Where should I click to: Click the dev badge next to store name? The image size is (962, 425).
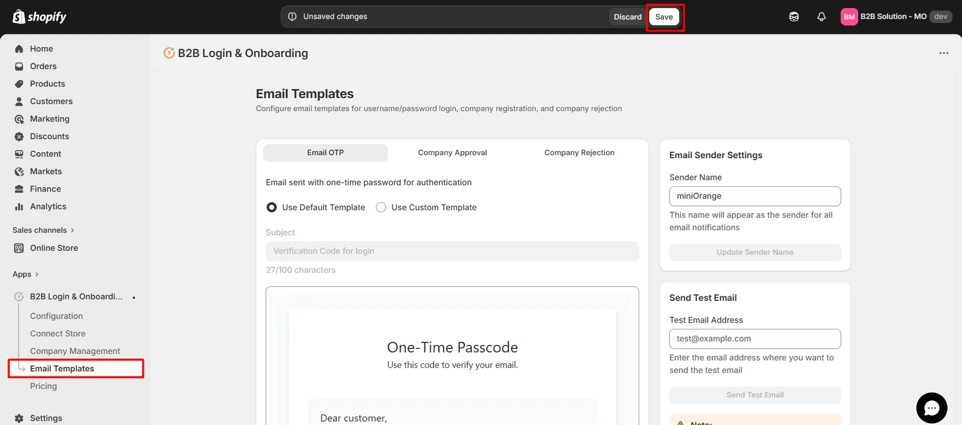940,17
